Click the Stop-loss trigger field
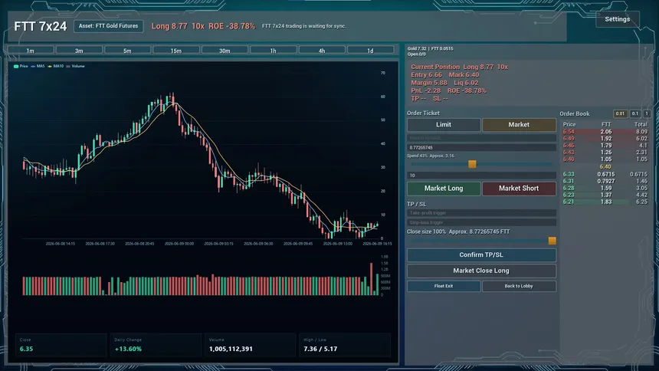This screenshot has height=371, width=659. click(x=482, y=222)
